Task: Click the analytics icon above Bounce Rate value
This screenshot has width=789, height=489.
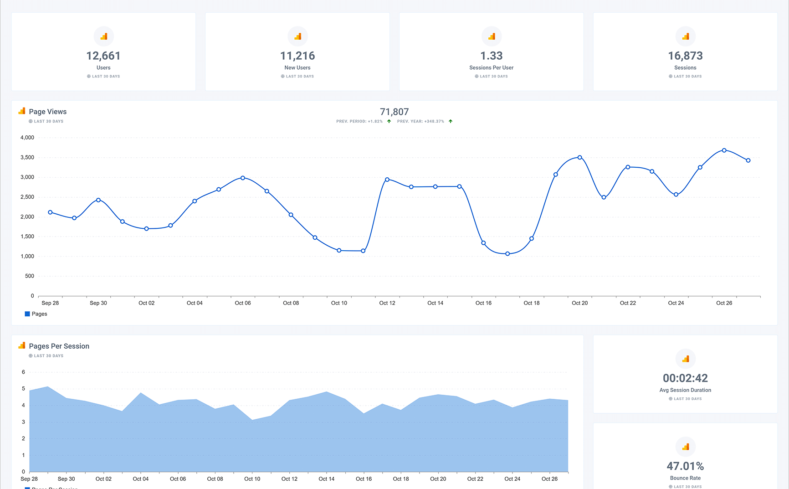Action: pyautogui.click(x=685, y=447)
